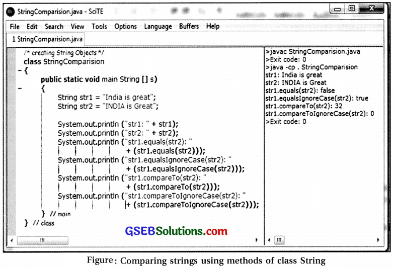Minimize the SciTE window
Viewport: 394px width, 268px height.
pos(337,9)
